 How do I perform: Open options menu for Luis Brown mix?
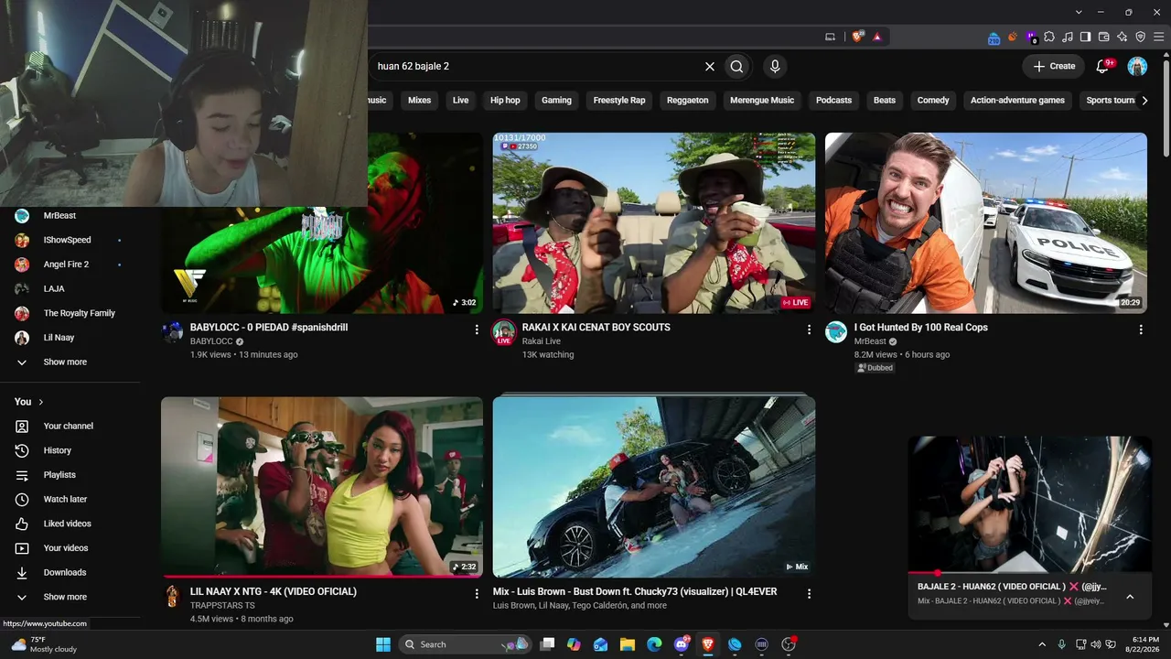(x=809, y=594)
